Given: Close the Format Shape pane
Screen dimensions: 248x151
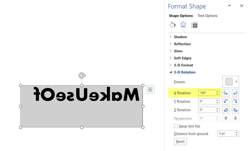Looking at the screenshot, I should click(241, 6).
